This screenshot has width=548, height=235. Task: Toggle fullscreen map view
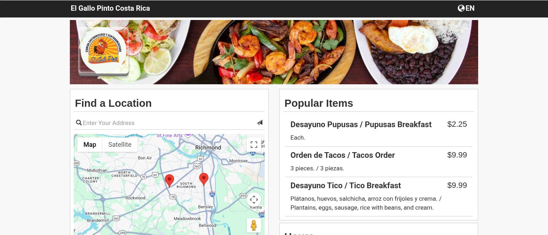pos(254,145)
